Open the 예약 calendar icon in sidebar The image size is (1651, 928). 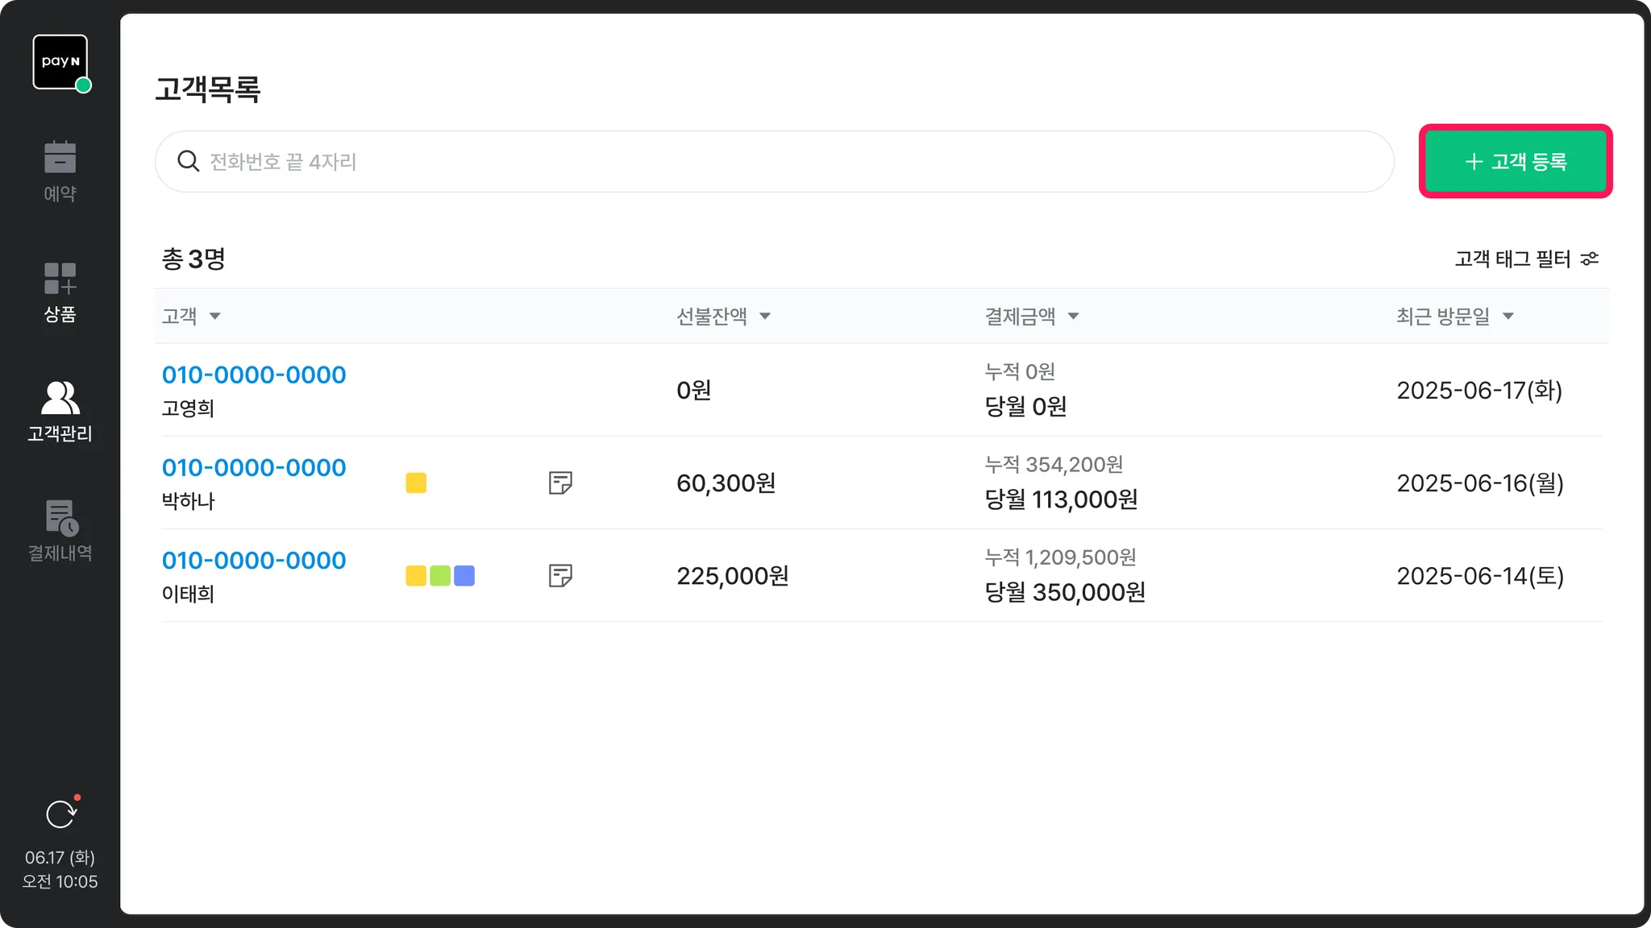click(60, 157)
